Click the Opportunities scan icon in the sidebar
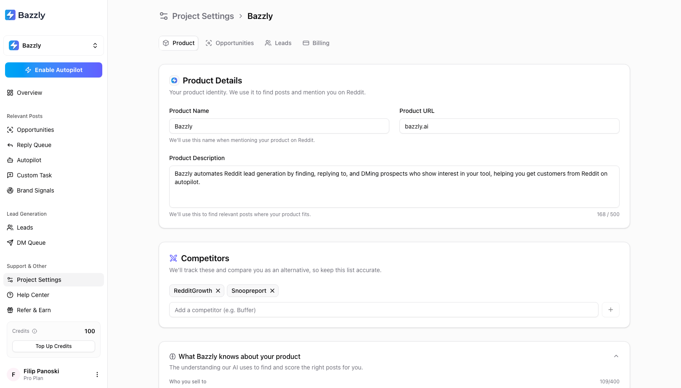Screen dimensions: 681x388 [x=10, y=130]
